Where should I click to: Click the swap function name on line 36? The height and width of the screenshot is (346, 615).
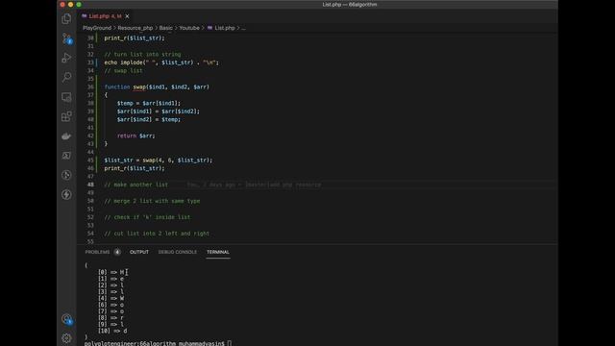click(139, 86)
